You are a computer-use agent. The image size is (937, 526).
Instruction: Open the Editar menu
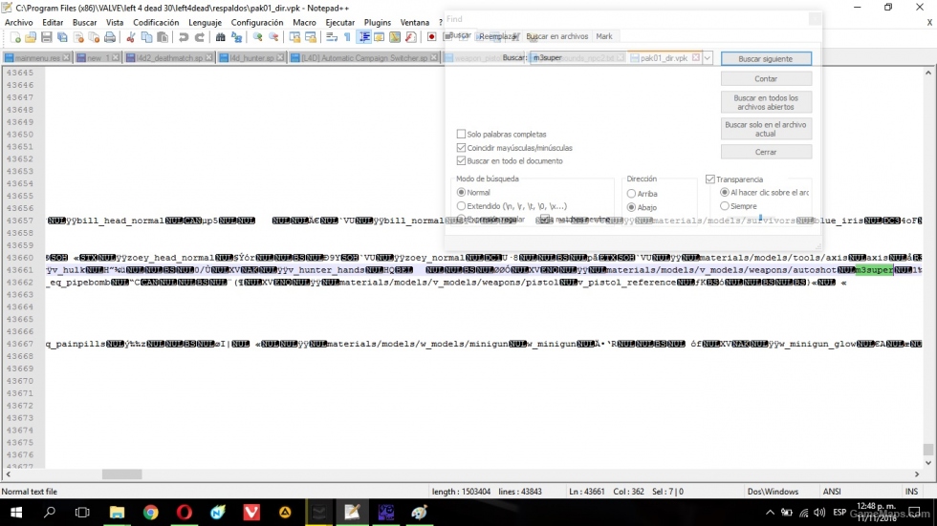[x=53, y=22]
